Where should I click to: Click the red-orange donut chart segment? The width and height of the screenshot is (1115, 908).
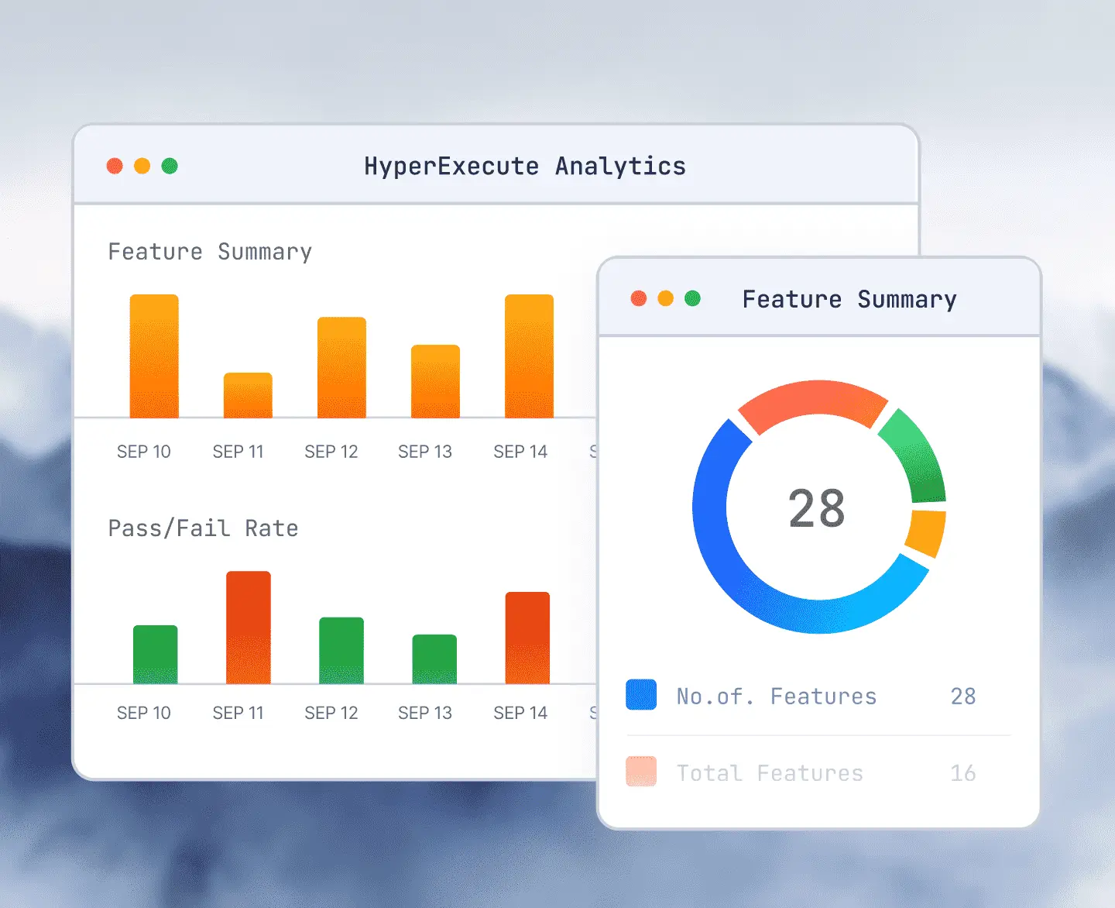tap(813, 397)
